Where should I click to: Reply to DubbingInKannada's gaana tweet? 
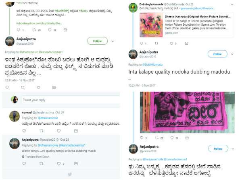142,43
